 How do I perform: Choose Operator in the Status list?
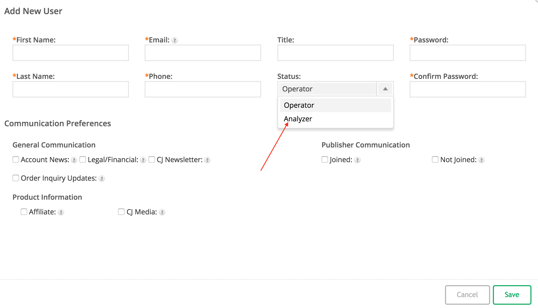(299, 105)
